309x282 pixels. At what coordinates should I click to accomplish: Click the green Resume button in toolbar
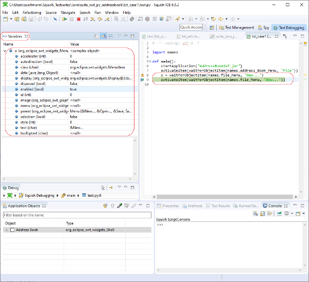(65, 19)
